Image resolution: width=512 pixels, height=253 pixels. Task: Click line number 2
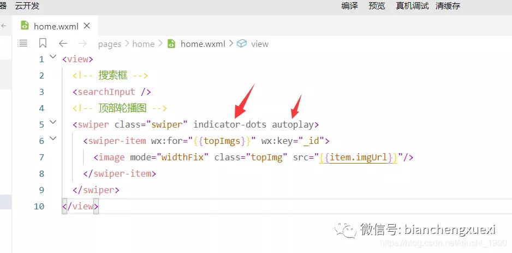(41, 76)
